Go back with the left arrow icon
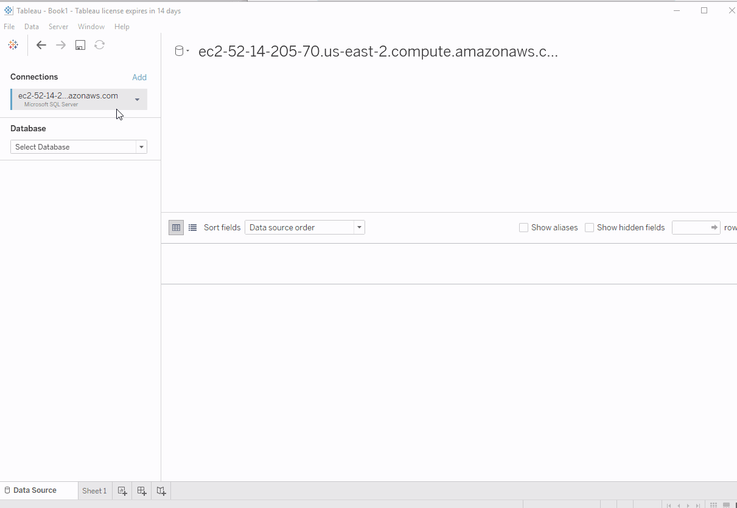737x508 pixels. point(41,45)
